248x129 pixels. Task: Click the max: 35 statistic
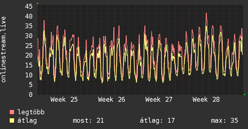225,121
